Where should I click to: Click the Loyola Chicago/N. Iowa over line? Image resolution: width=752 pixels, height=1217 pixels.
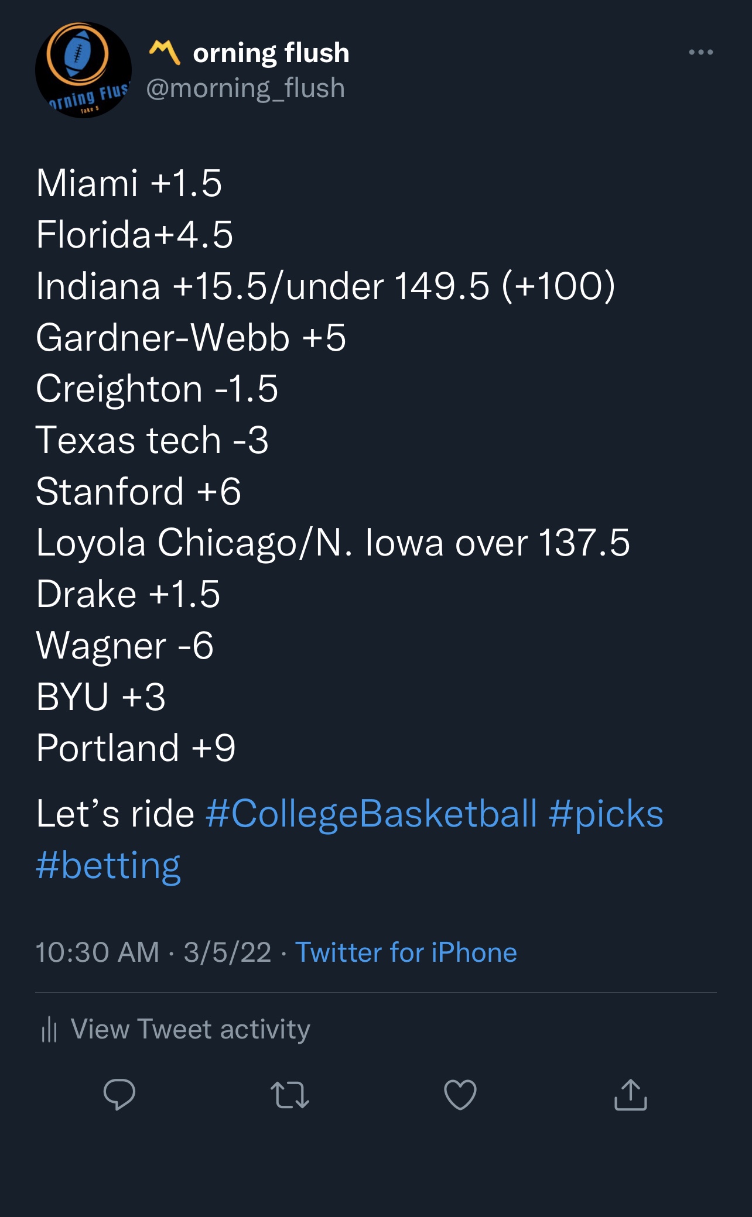tap(333, 543)
